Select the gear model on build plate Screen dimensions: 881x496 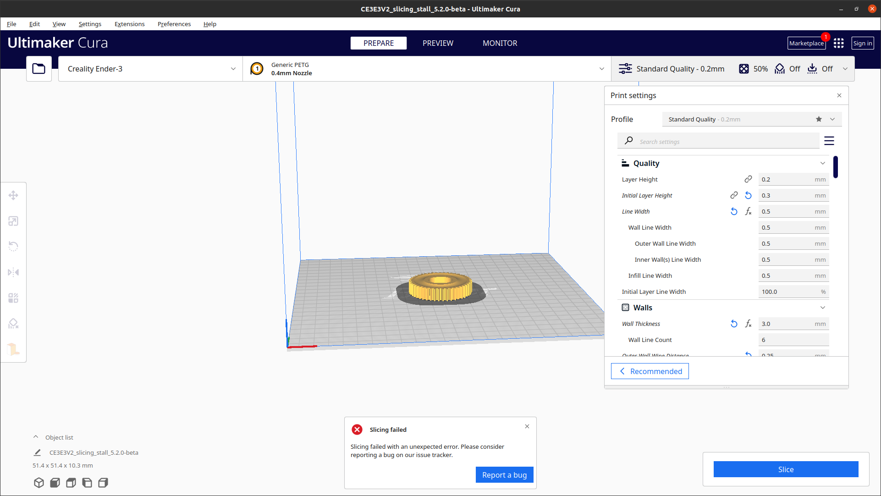click(x=440, y=287)
